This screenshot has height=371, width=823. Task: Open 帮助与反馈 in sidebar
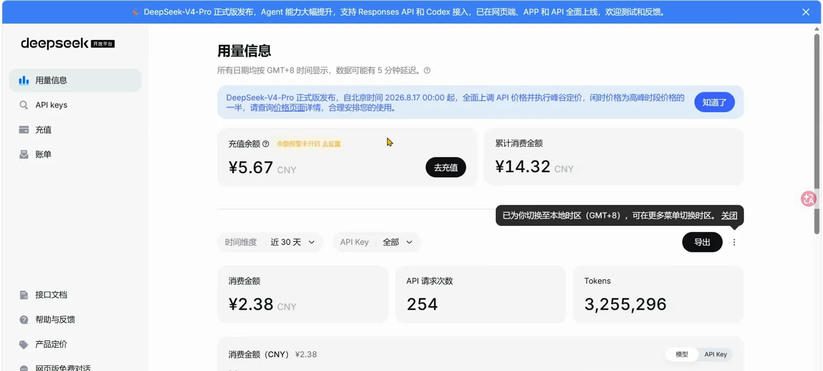tap(75, 320)
